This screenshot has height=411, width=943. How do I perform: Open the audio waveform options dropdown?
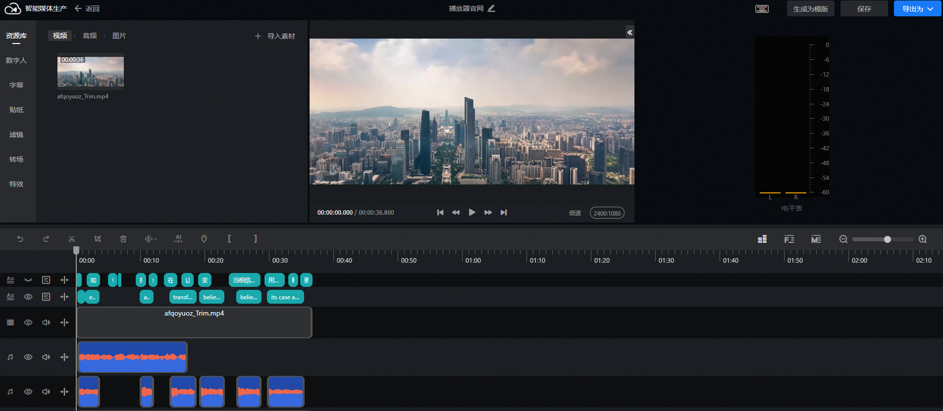click(x=151, y=239)
